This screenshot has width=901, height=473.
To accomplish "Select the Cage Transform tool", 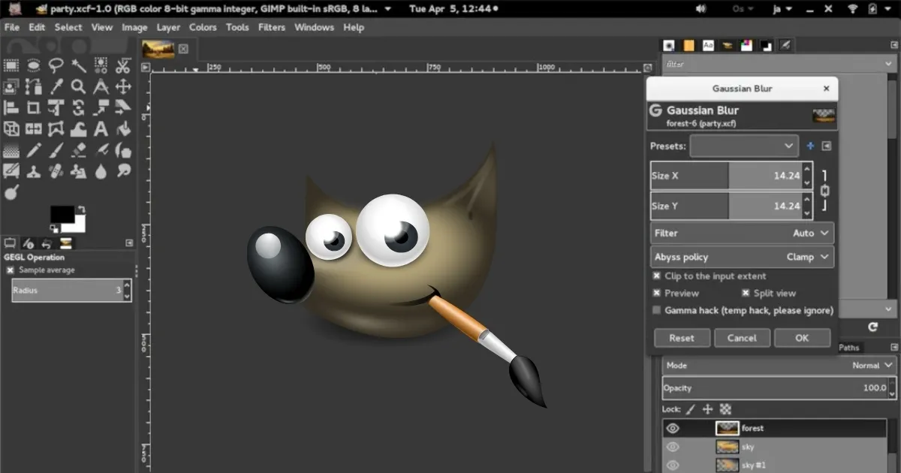I will (x=56, y=129).
